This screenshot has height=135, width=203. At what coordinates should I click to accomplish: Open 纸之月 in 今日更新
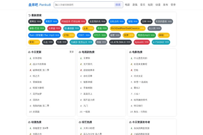[36, 76]
